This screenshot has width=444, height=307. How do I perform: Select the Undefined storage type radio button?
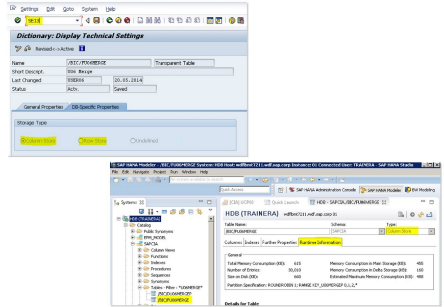coord(133,141)
